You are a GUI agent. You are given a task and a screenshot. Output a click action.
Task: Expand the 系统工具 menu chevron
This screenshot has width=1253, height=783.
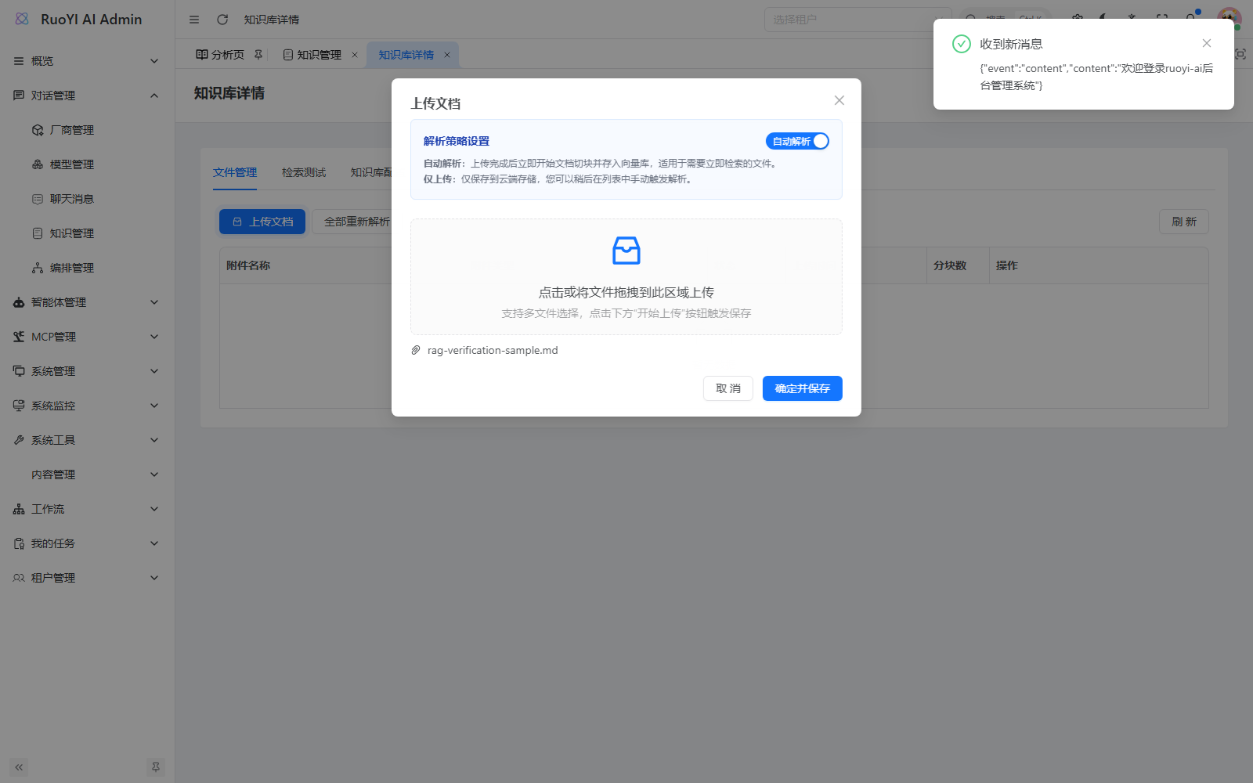(154, 440)
